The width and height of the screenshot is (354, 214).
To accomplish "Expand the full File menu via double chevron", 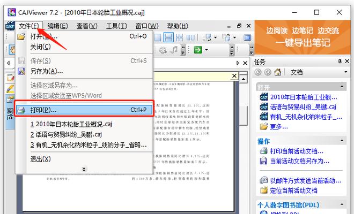I will 84,169.
